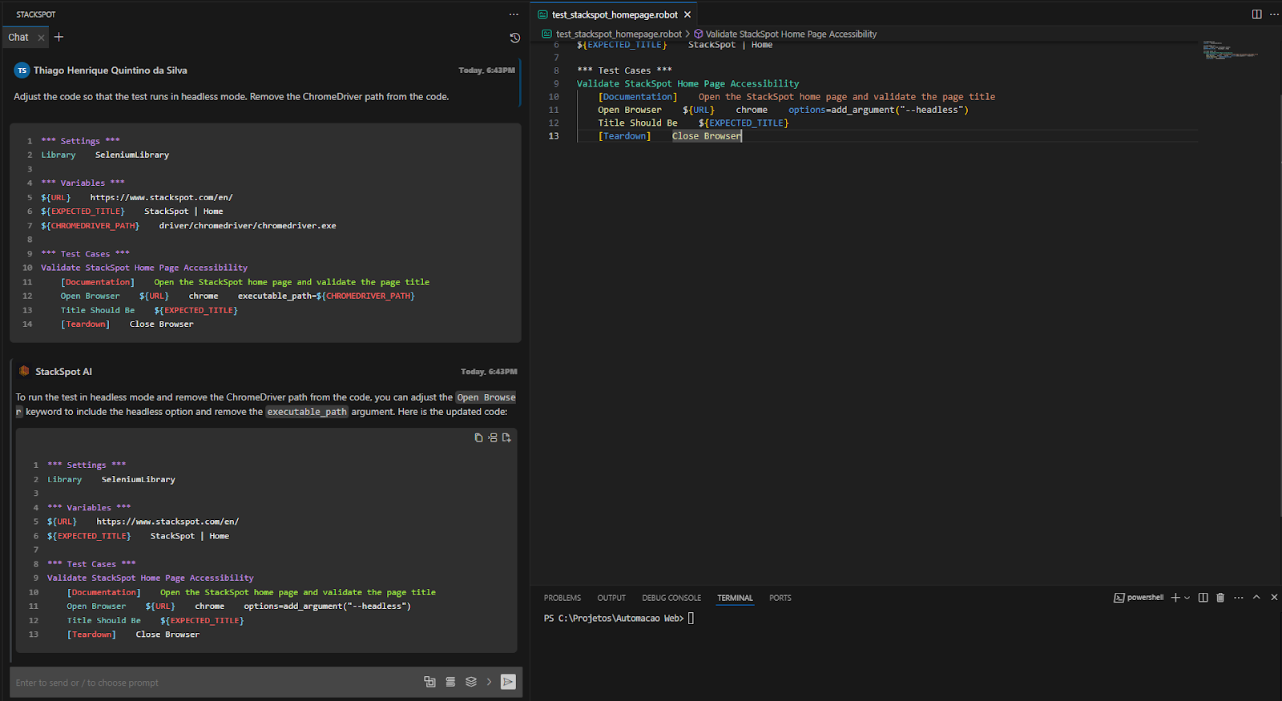The image size is (1282, 701).
Task: Open the workspace selector icon in chat input
Action: point(429,682)
